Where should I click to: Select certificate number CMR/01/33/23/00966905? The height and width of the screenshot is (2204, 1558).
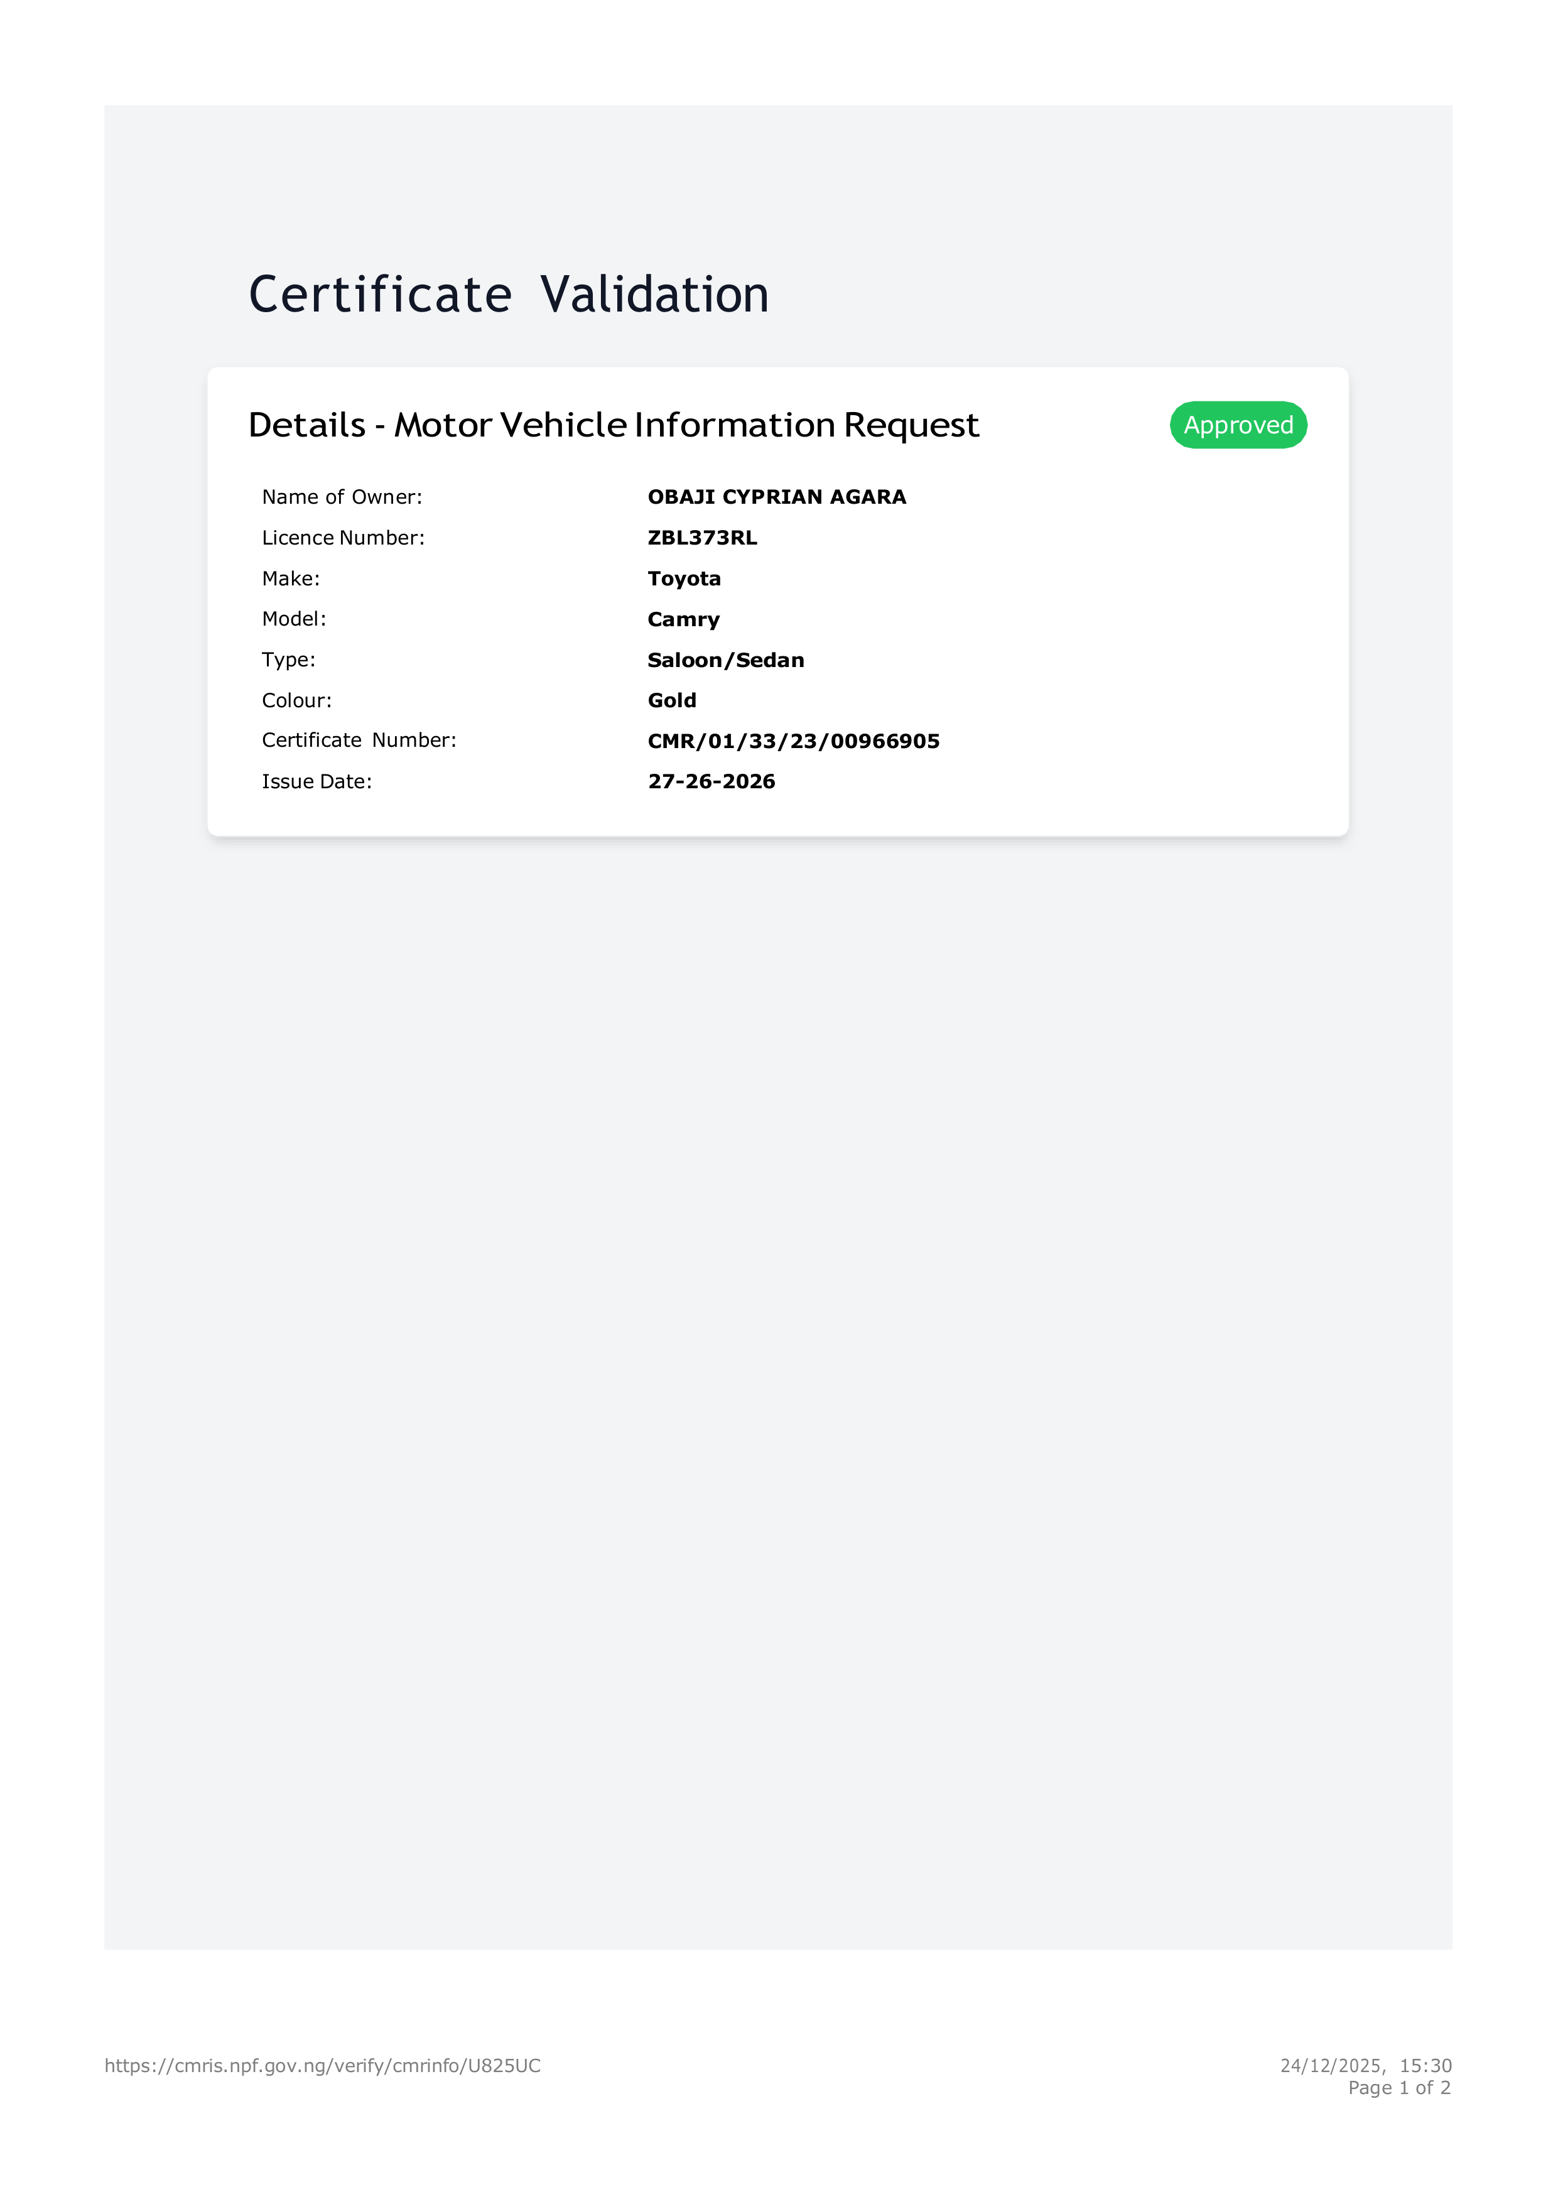[794, 741]
